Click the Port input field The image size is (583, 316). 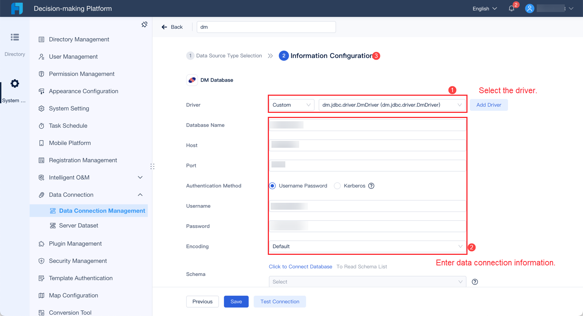tap(368, 166)
